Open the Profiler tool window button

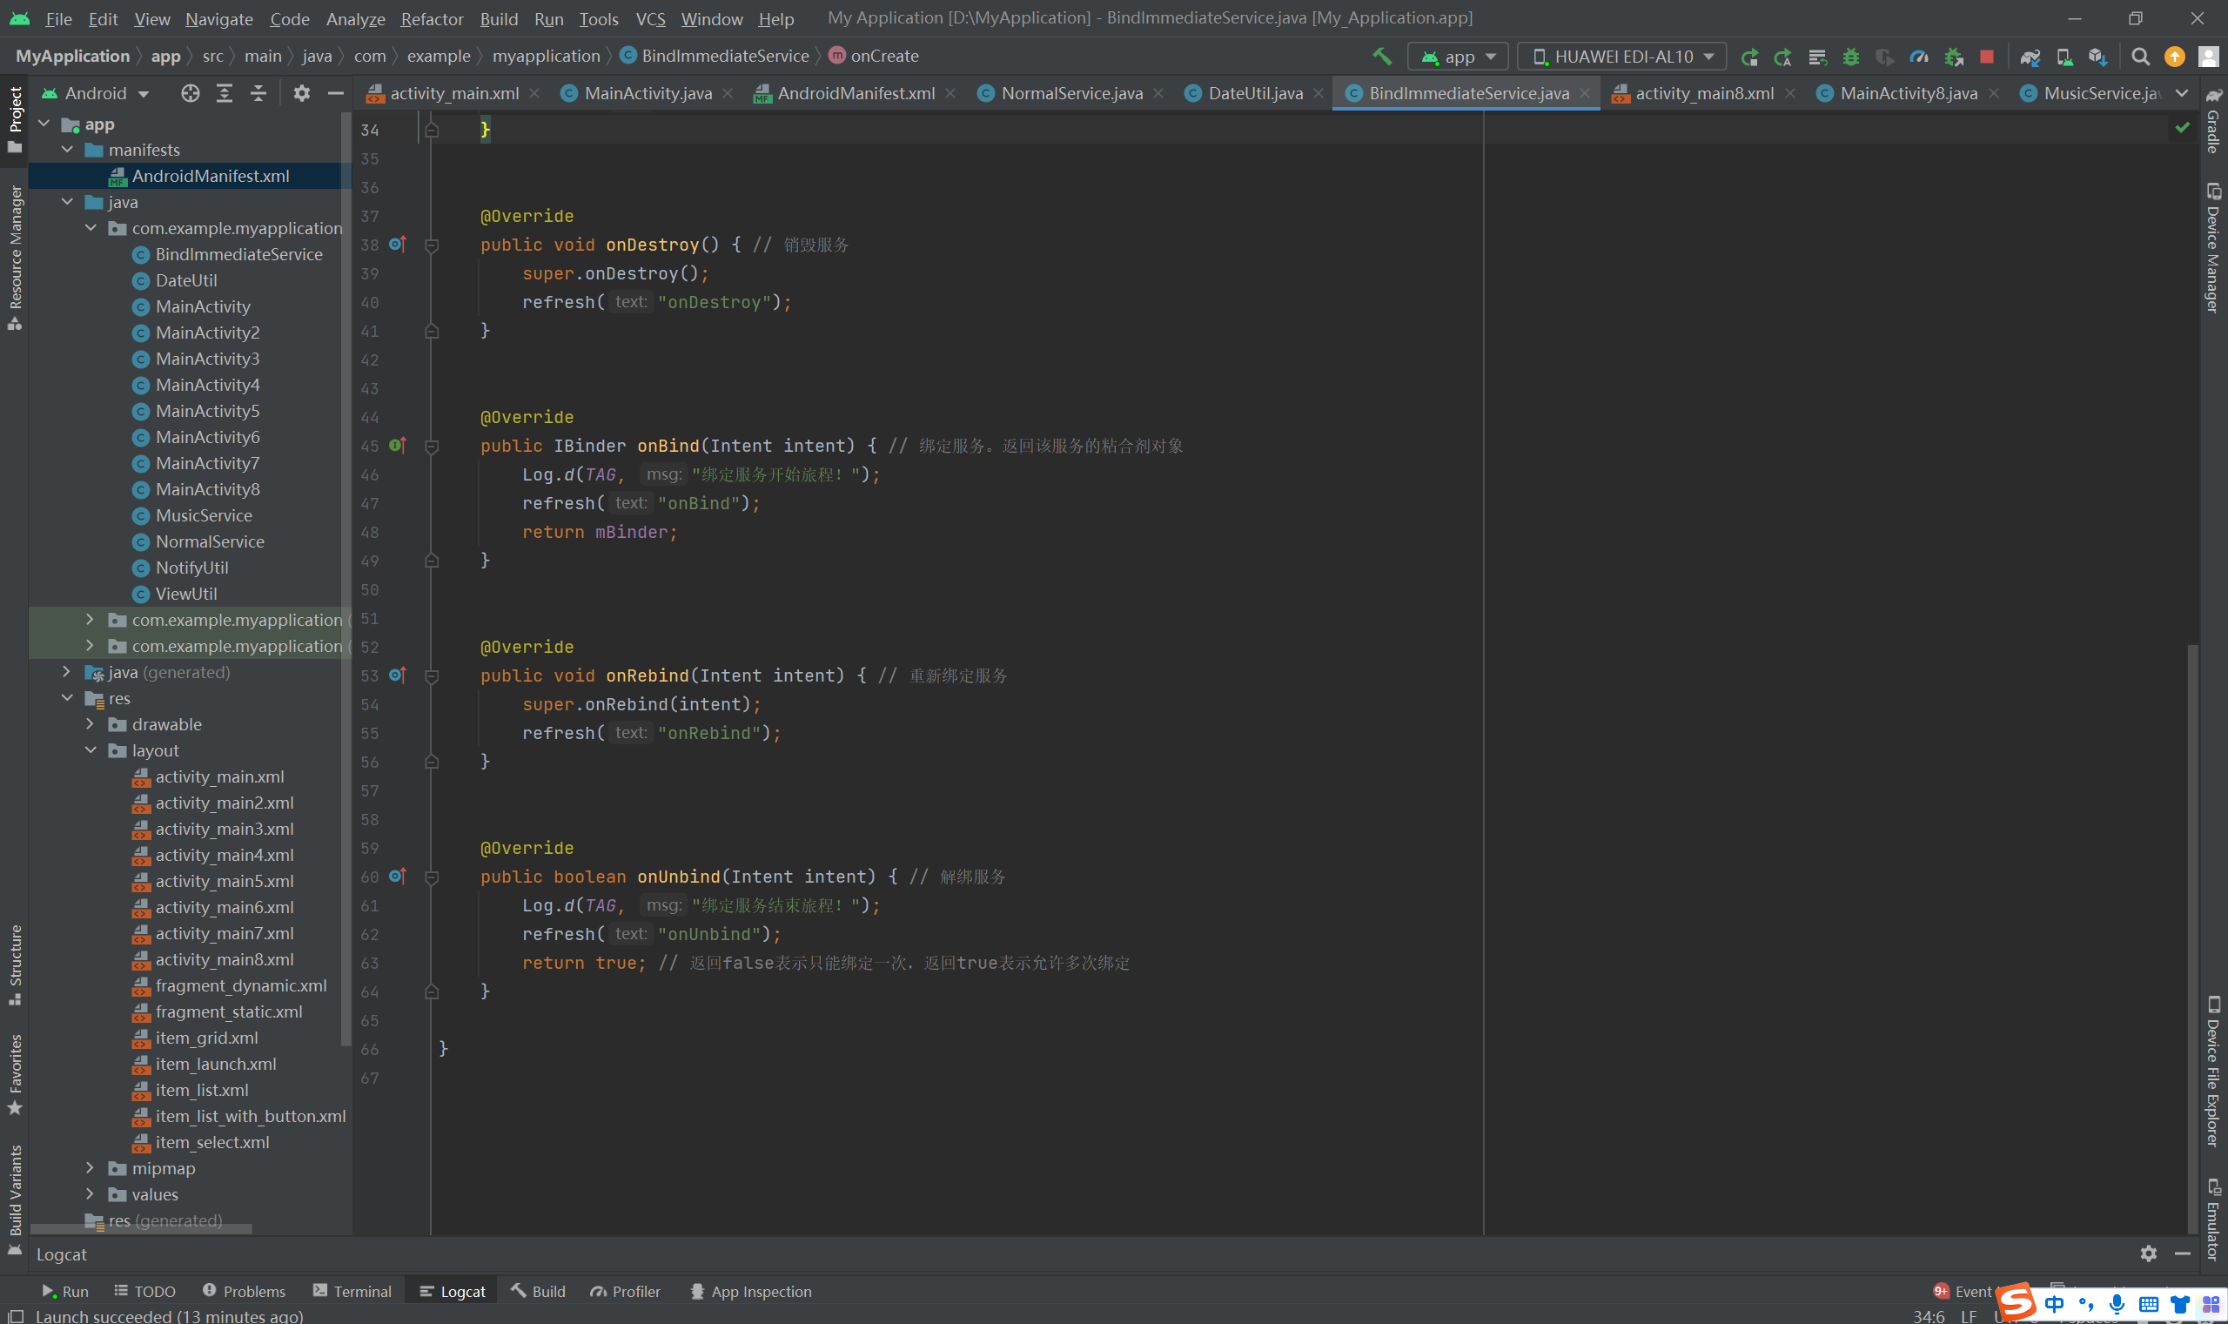tap(625, 1291)
